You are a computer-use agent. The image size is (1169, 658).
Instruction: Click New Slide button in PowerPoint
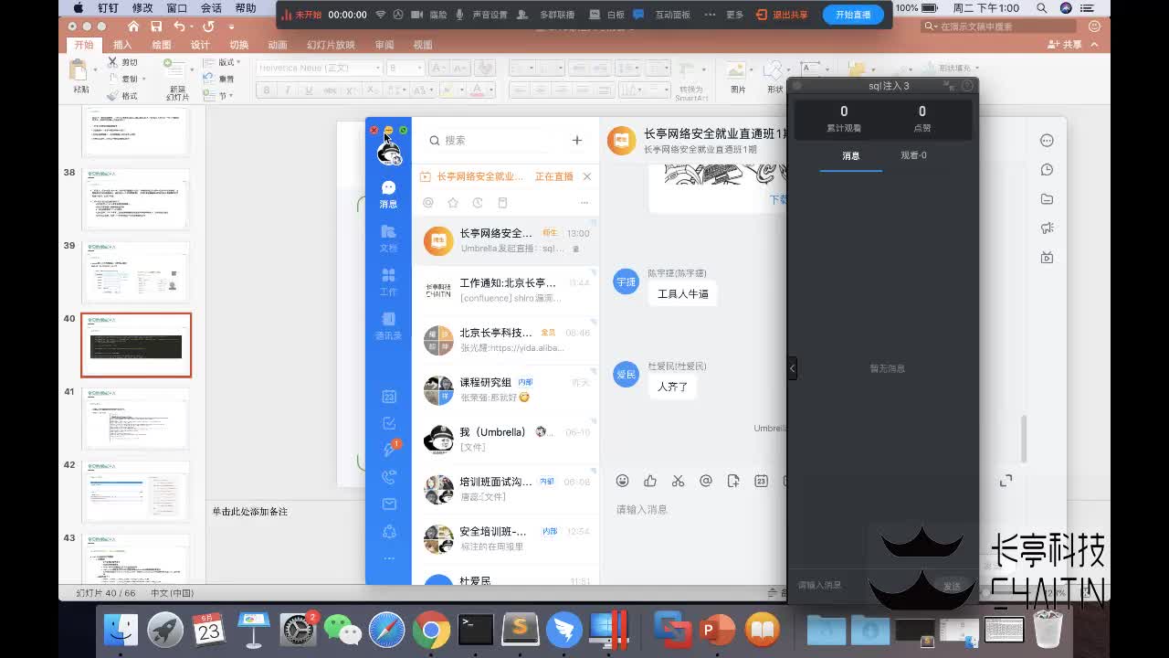(177, 79)
